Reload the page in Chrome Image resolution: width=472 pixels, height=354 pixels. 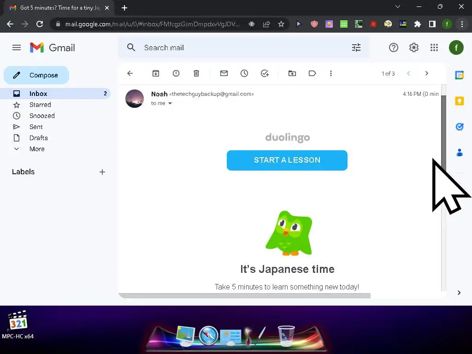40,24
